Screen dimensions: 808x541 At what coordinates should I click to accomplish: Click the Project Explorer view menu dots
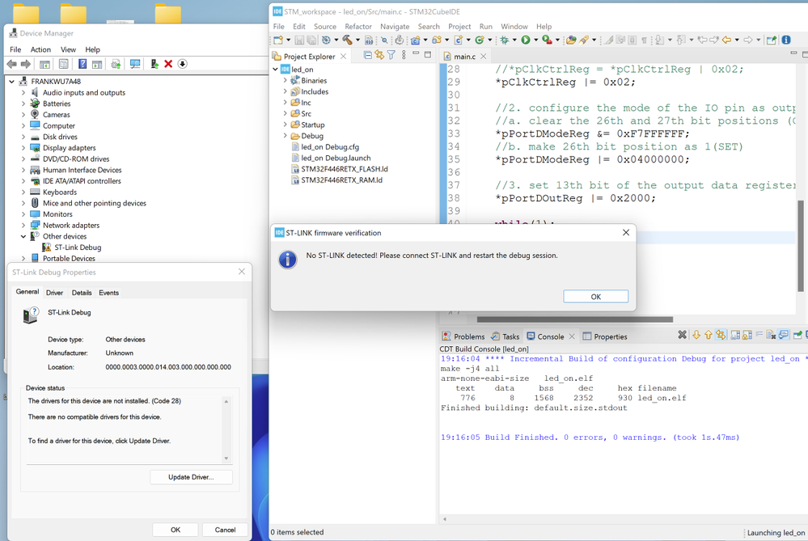(x=404, y=55)
